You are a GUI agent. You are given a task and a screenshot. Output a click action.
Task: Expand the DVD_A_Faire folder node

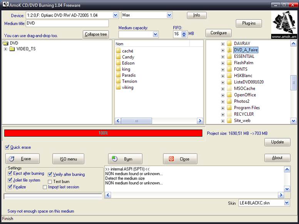point(223,50)
